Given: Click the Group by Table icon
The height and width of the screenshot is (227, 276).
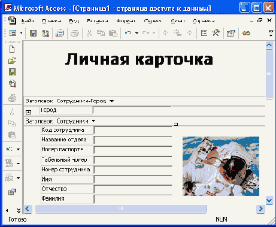Looking at the screenshot, I should click(x=178, y=33).
